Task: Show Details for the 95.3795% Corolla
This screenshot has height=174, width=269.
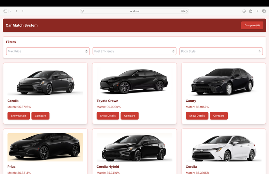Action: click(19, 116)
